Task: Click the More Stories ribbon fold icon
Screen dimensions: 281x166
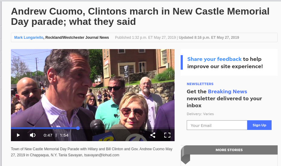Action: [x=186, y=159]
